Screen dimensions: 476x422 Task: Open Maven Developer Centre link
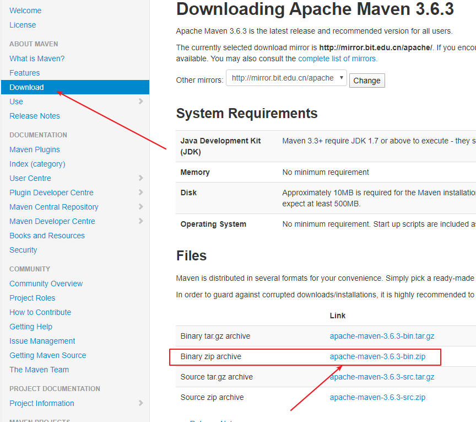(x=52, y=221)
